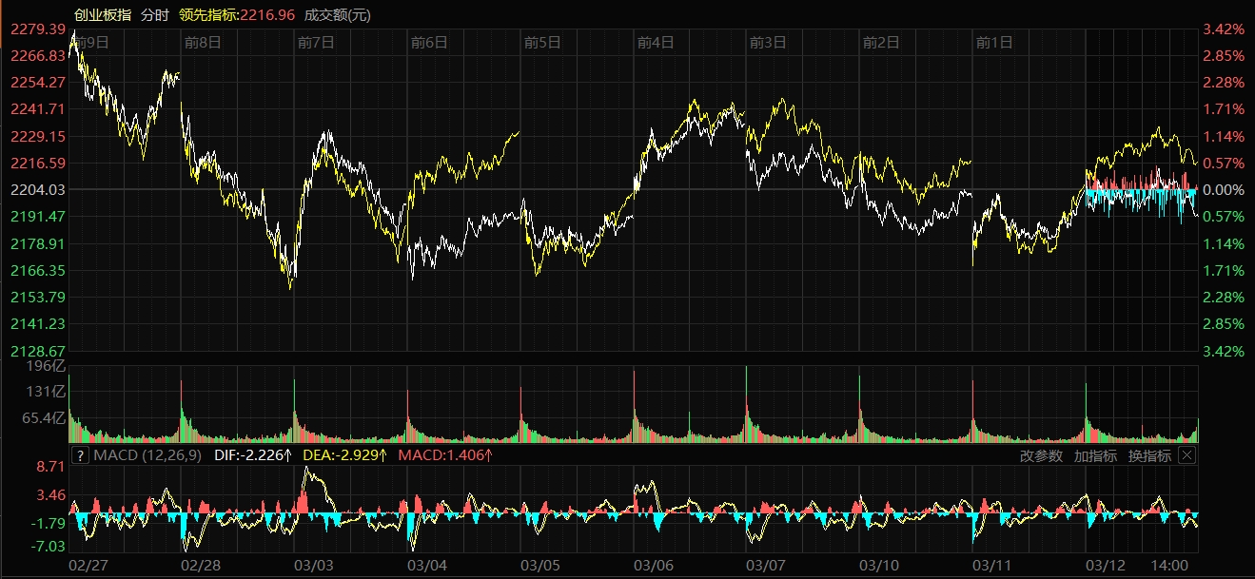Click the 2254.27 price label
Viewport: 1255px width, 579px height.
coord(38,83)
